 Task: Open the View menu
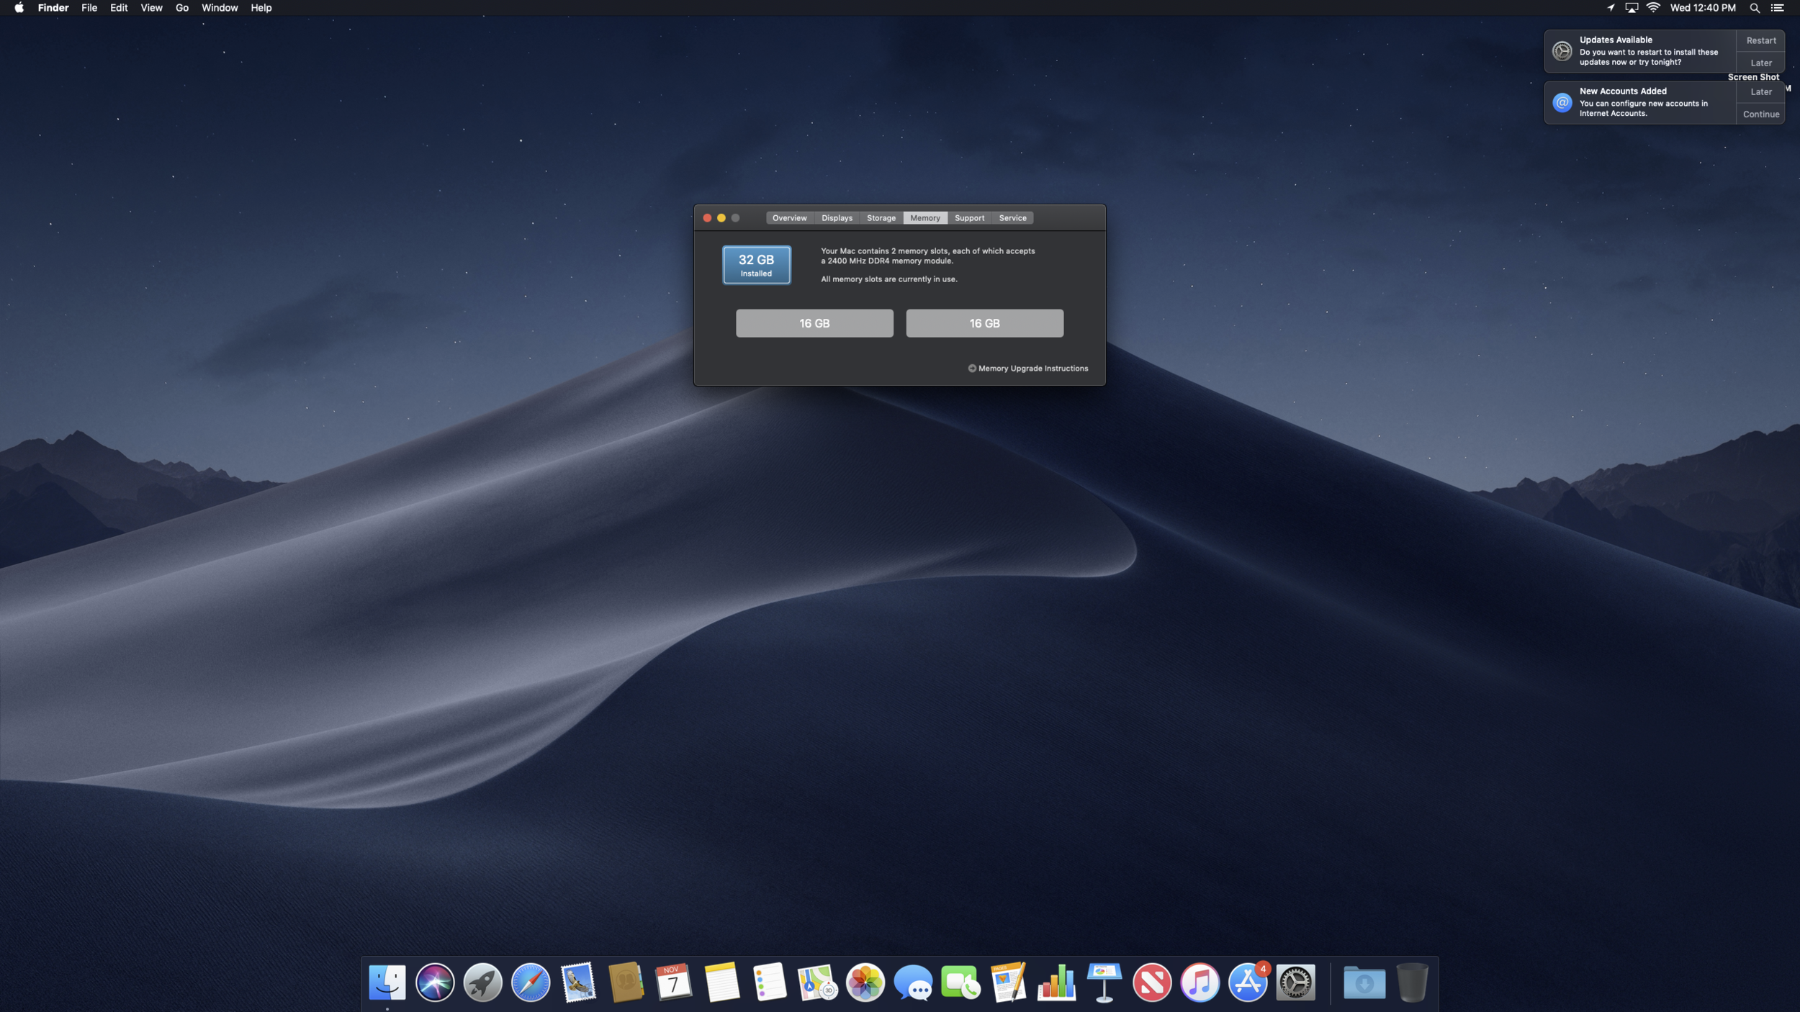pyautogui.click(x=151, y=8)
